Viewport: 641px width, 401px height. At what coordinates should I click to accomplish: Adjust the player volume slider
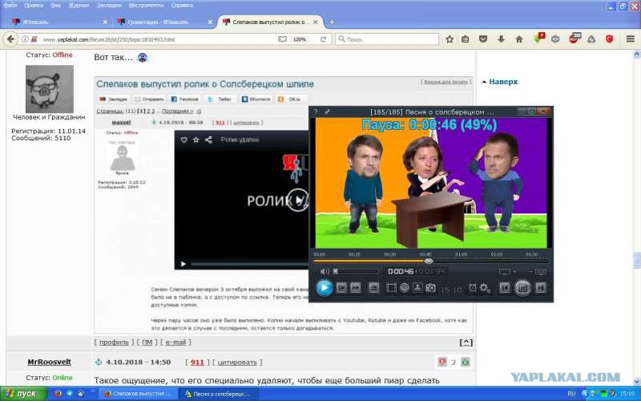pos(356,271)
